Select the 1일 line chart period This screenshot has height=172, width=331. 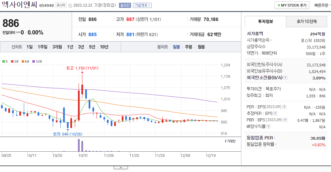(x=30, y=47)
